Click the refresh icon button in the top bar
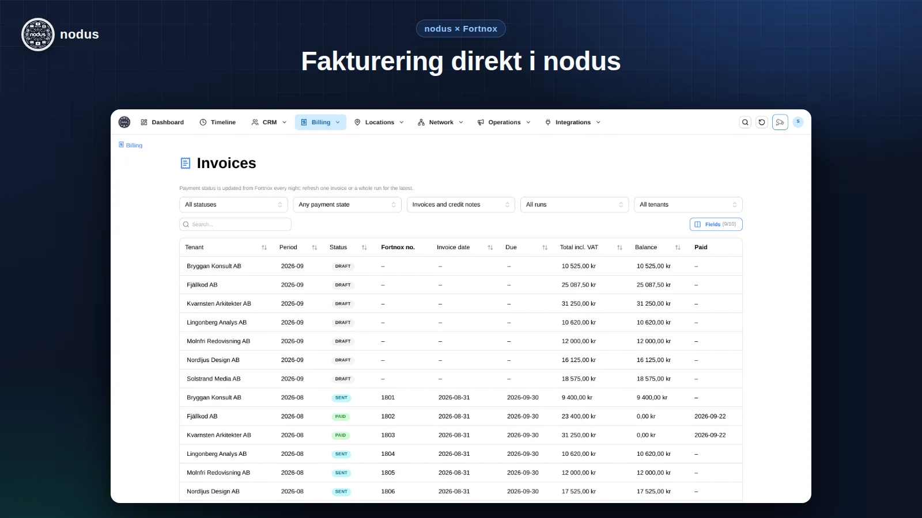 [x=762, y=122]
